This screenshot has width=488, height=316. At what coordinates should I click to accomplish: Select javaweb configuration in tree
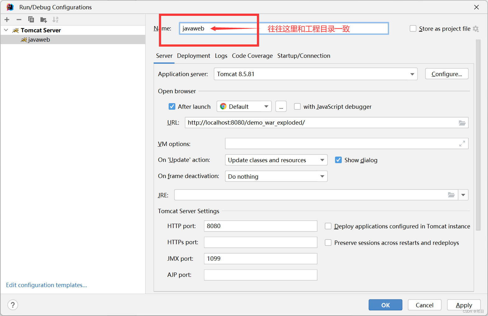click(73, 39)
